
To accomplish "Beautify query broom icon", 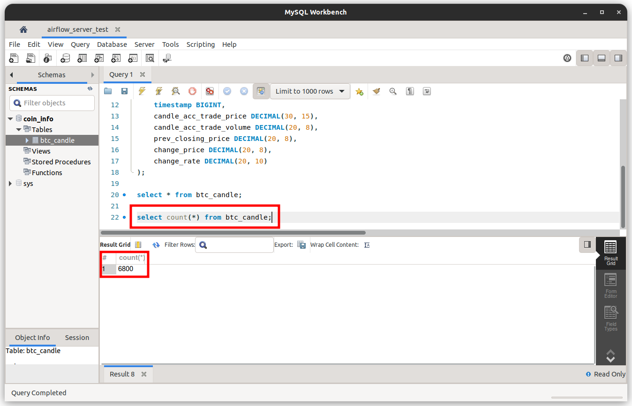I will pos(376,91).
